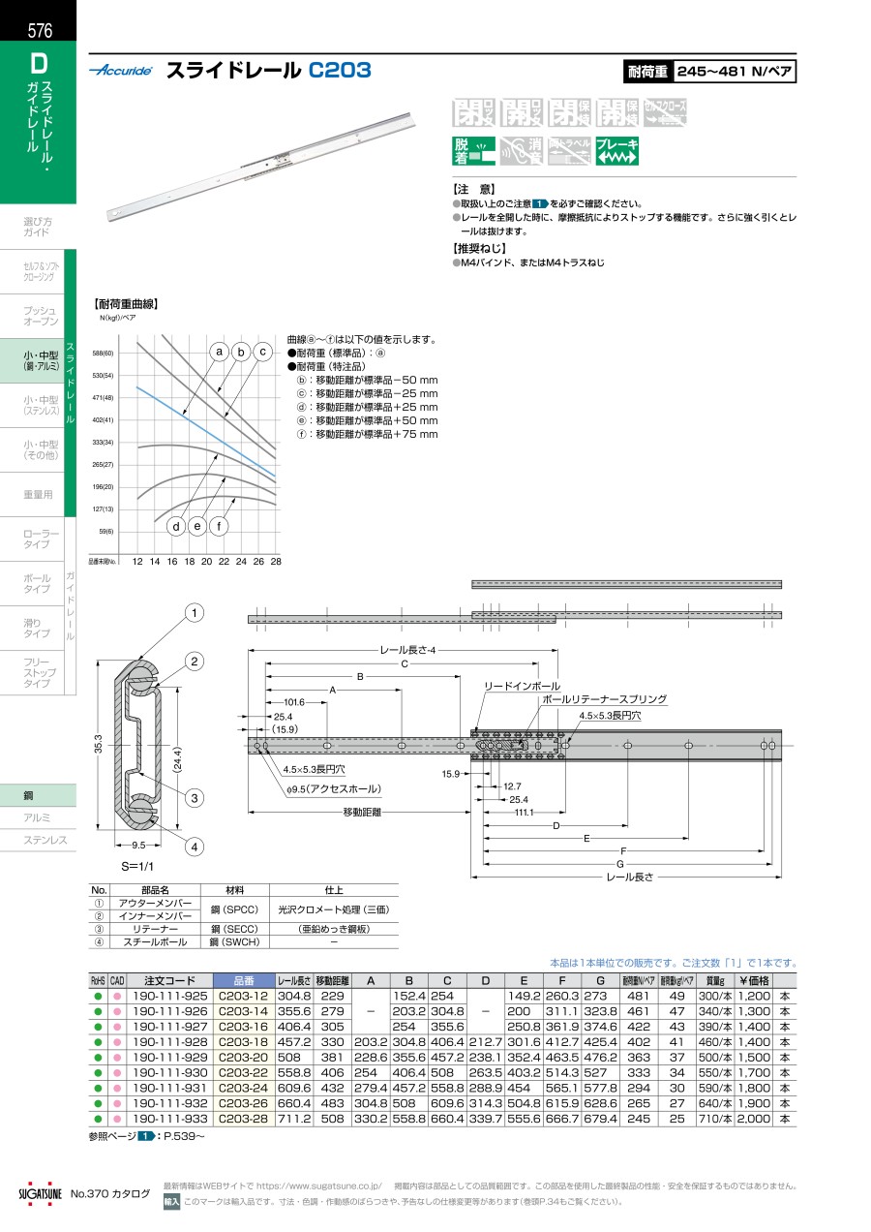The height and width of the screenshot is (1232, 871).
Task: Click the green RoHS dot for C203-12
Action: [98, 996]
